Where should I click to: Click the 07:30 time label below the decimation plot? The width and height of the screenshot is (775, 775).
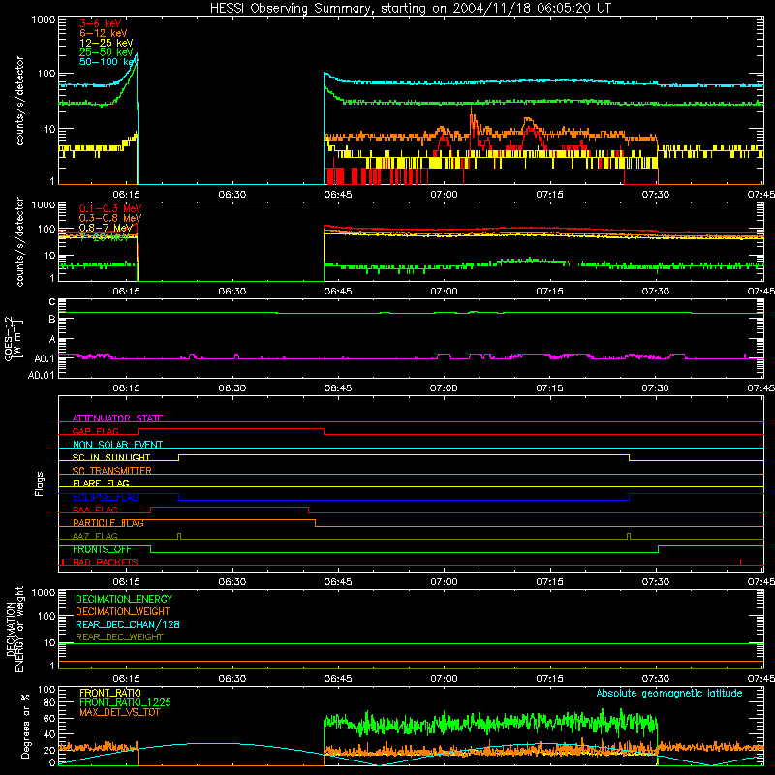[656, 679]
